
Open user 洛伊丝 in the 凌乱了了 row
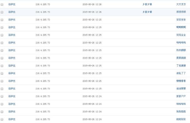click(x=12, y=73)
